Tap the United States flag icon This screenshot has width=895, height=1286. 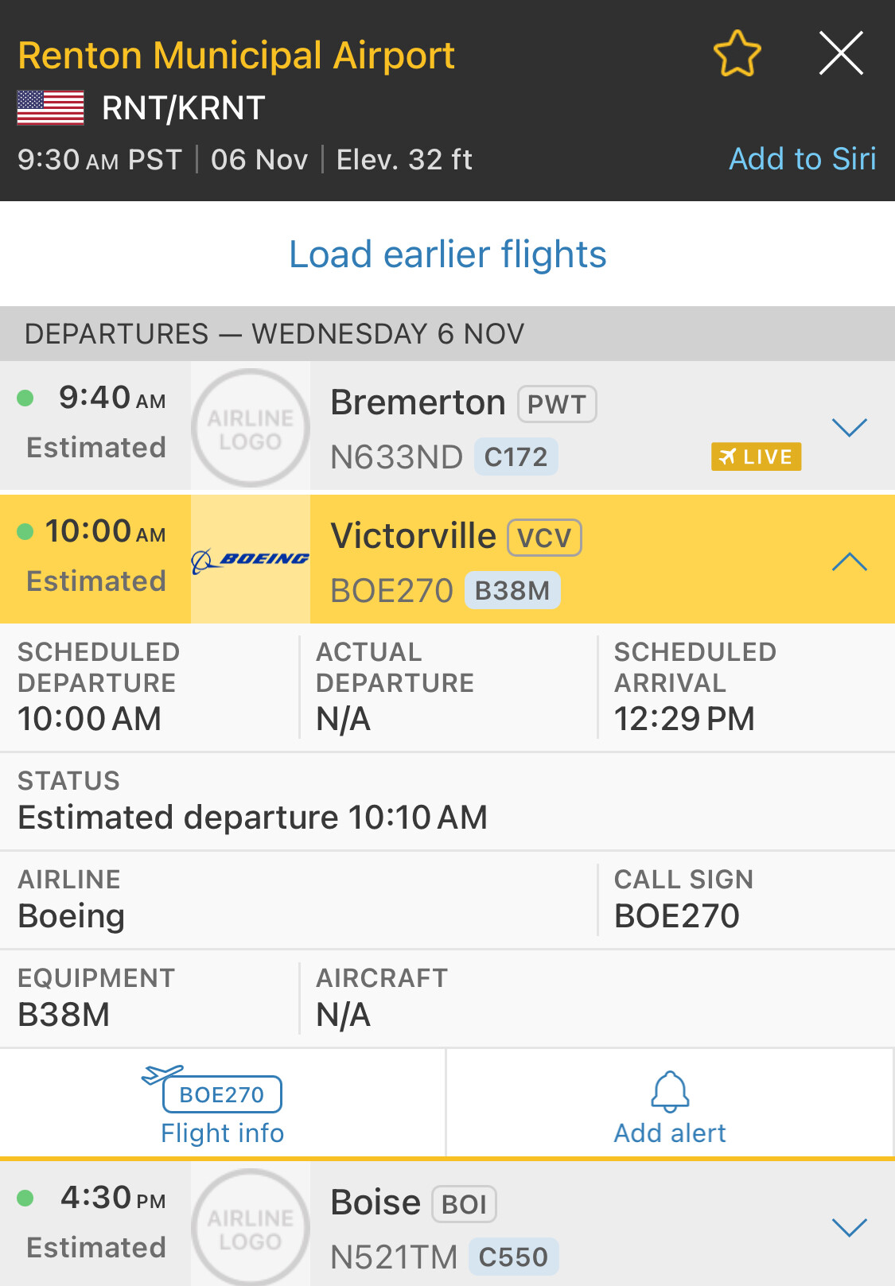tap(51, 107)
